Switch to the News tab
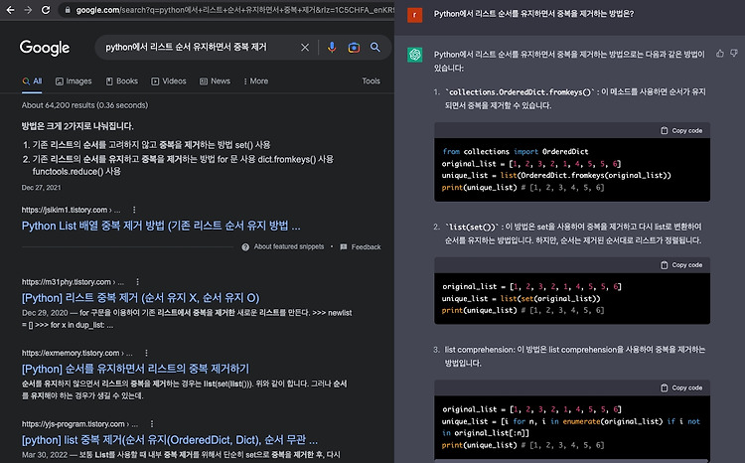Viewport: 745px width, 463px height. pos(215,81)
